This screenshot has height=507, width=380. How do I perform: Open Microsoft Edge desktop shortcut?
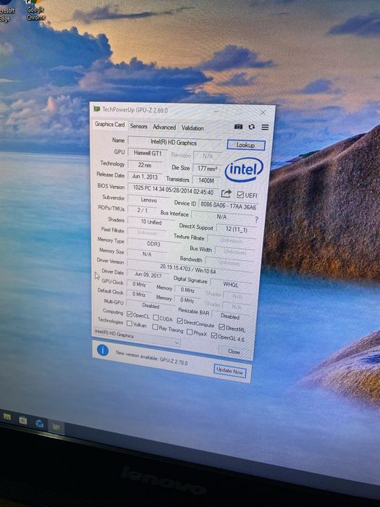[x=6, y=12]
